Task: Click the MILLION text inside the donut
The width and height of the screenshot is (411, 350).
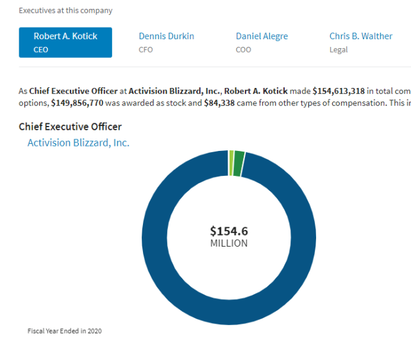Action: click(229, 243)
